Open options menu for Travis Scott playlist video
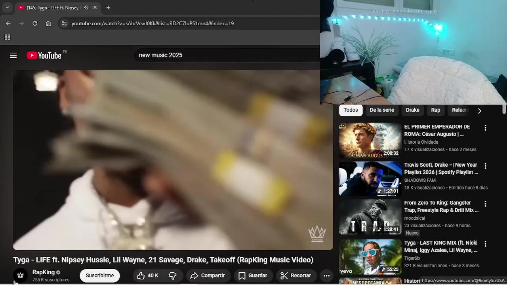 tap(485, 166)
